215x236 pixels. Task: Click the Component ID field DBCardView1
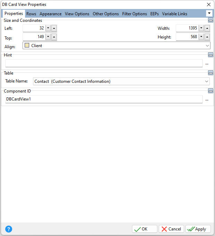pyautogui.click(x=104, y=99)
